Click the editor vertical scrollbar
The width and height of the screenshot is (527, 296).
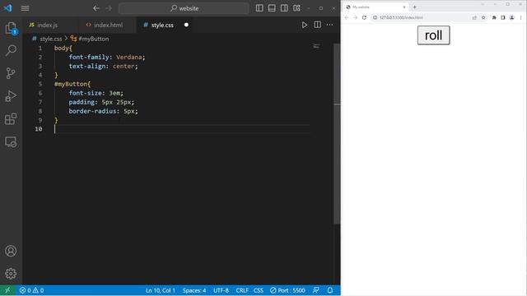(337, 134)
